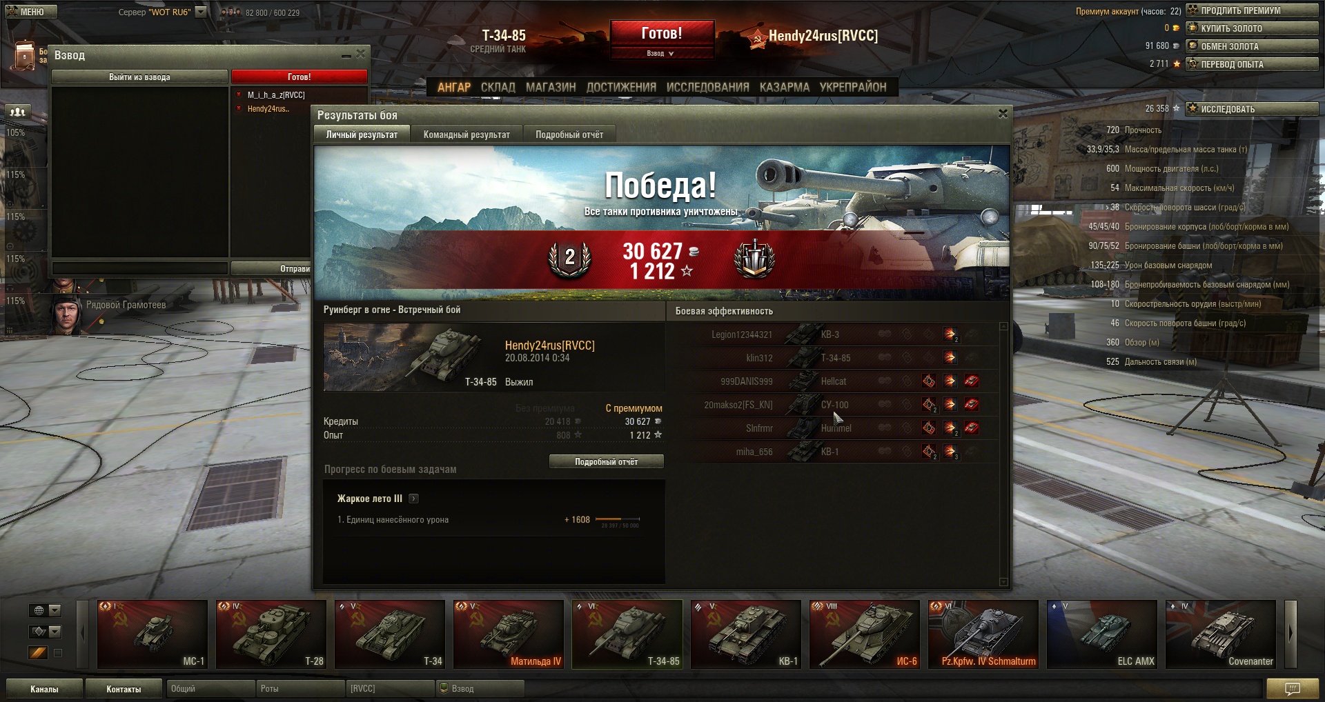The height and width of the screenshot is (702, 1325).
Task: Click the damage dealt icon for КВ-3 row
Action: click(x=950, y=334)
